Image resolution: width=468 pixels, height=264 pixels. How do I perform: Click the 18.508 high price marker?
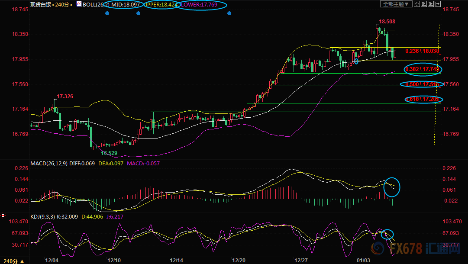click(x=387, y=21)
